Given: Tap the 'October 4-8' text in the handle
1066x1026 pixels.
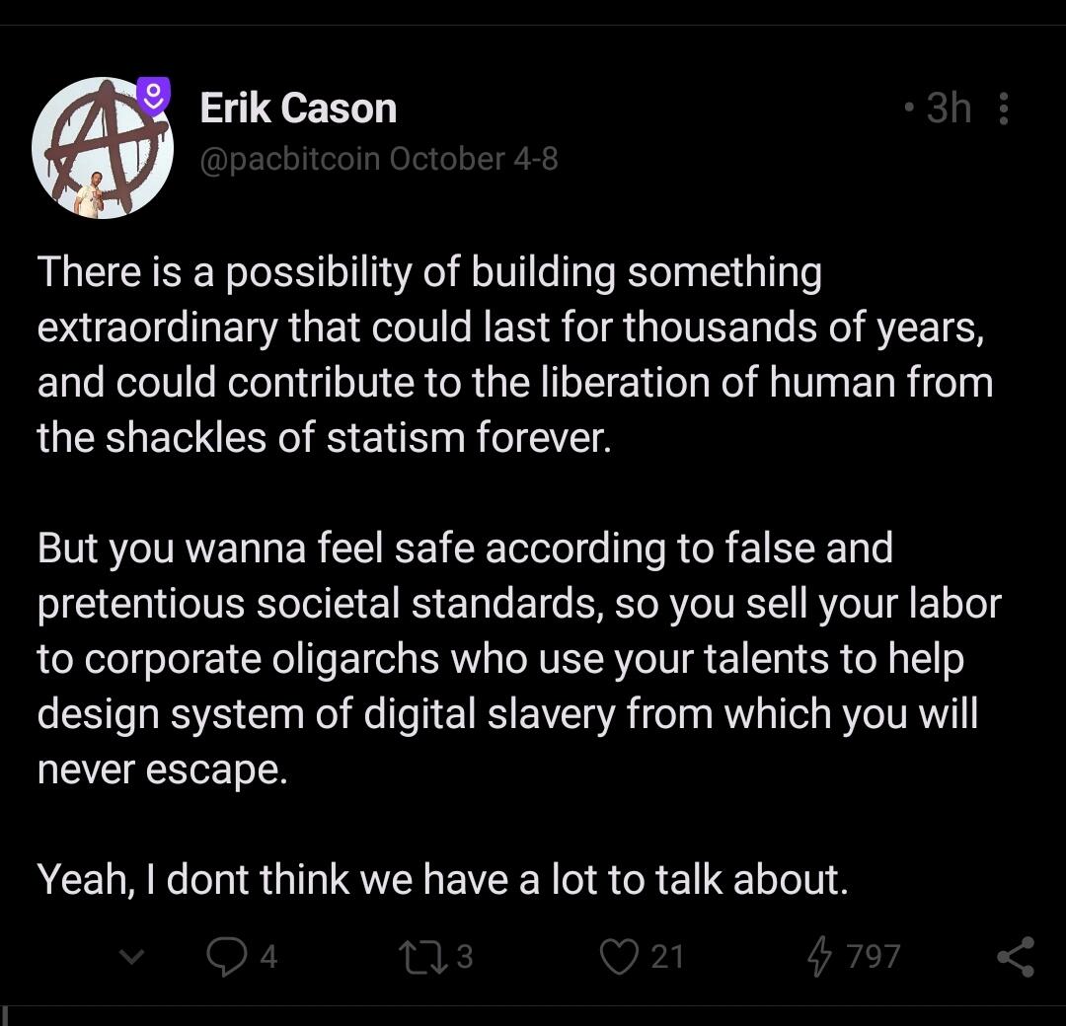Looking at the screenshot, I should (474, 159).
